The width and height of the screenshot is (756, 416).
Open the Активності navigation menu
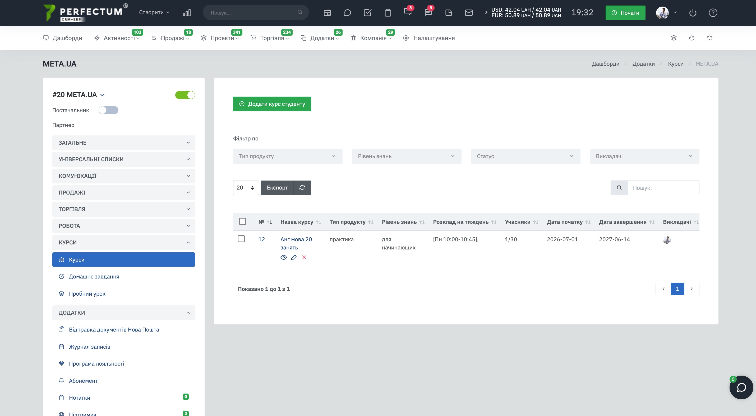click(117, 38)
